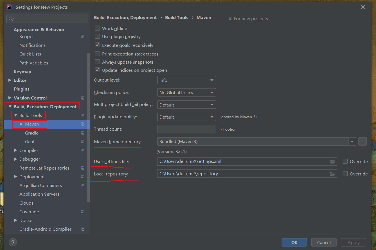
Task: Click the project-level icon beside Gant
Action: click(82, 142)
